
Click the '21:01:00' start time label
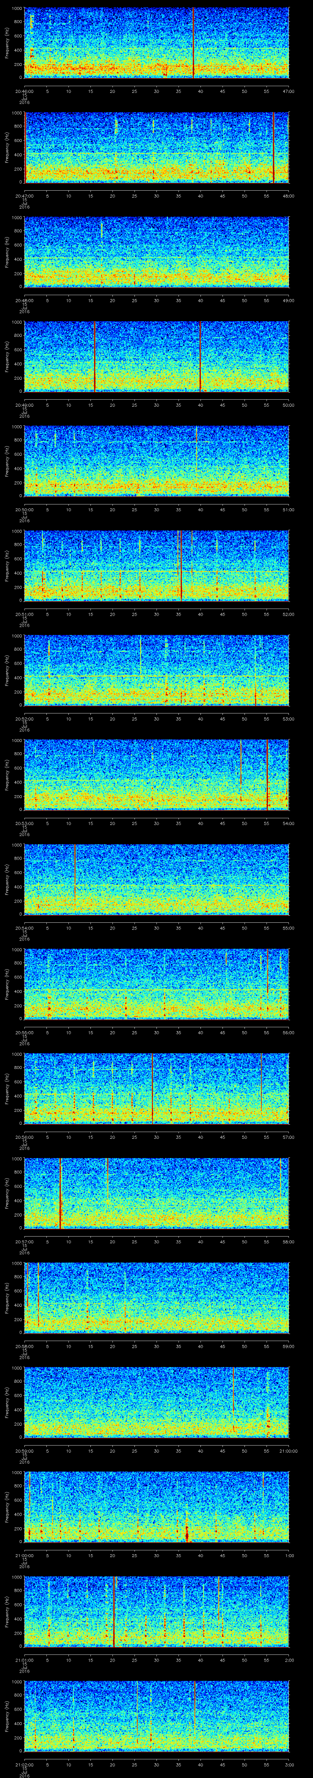click(x=24, y=1660)
